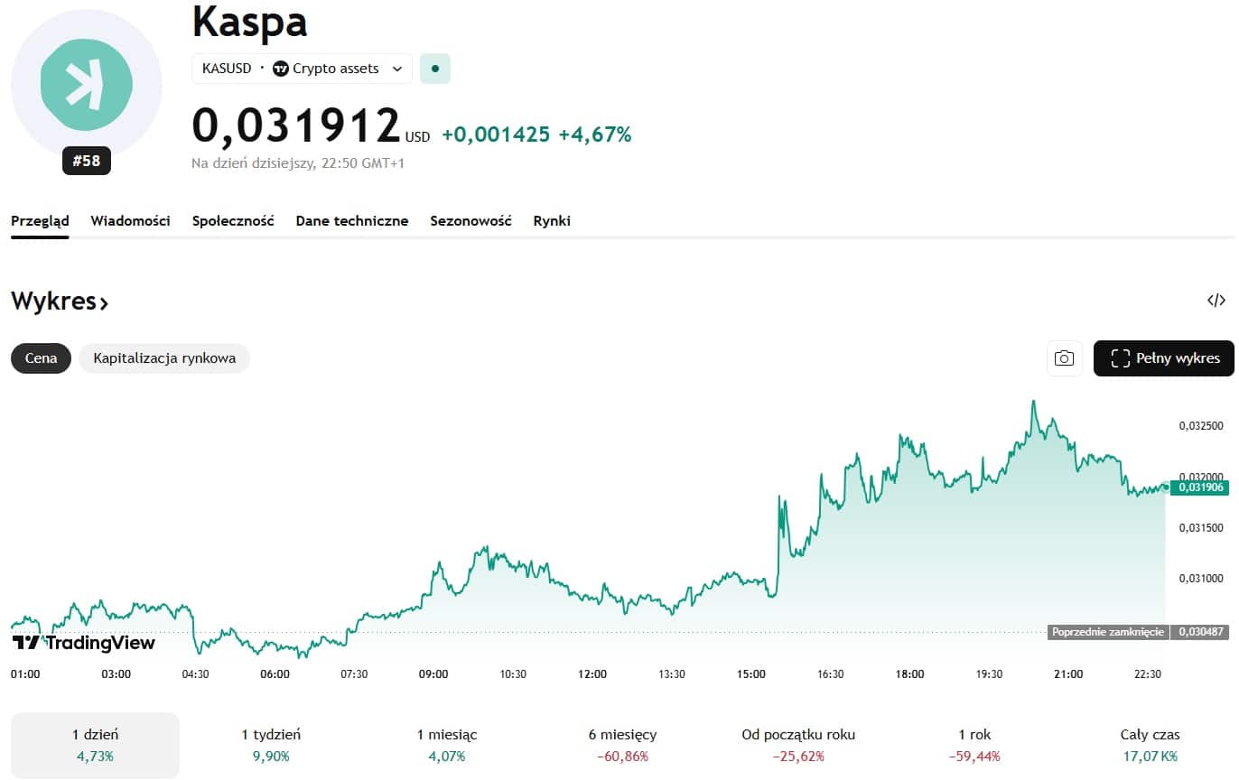Click the #58 rank badge
Viewport: 1239px width, 780px height.
[x=86, y=162]
